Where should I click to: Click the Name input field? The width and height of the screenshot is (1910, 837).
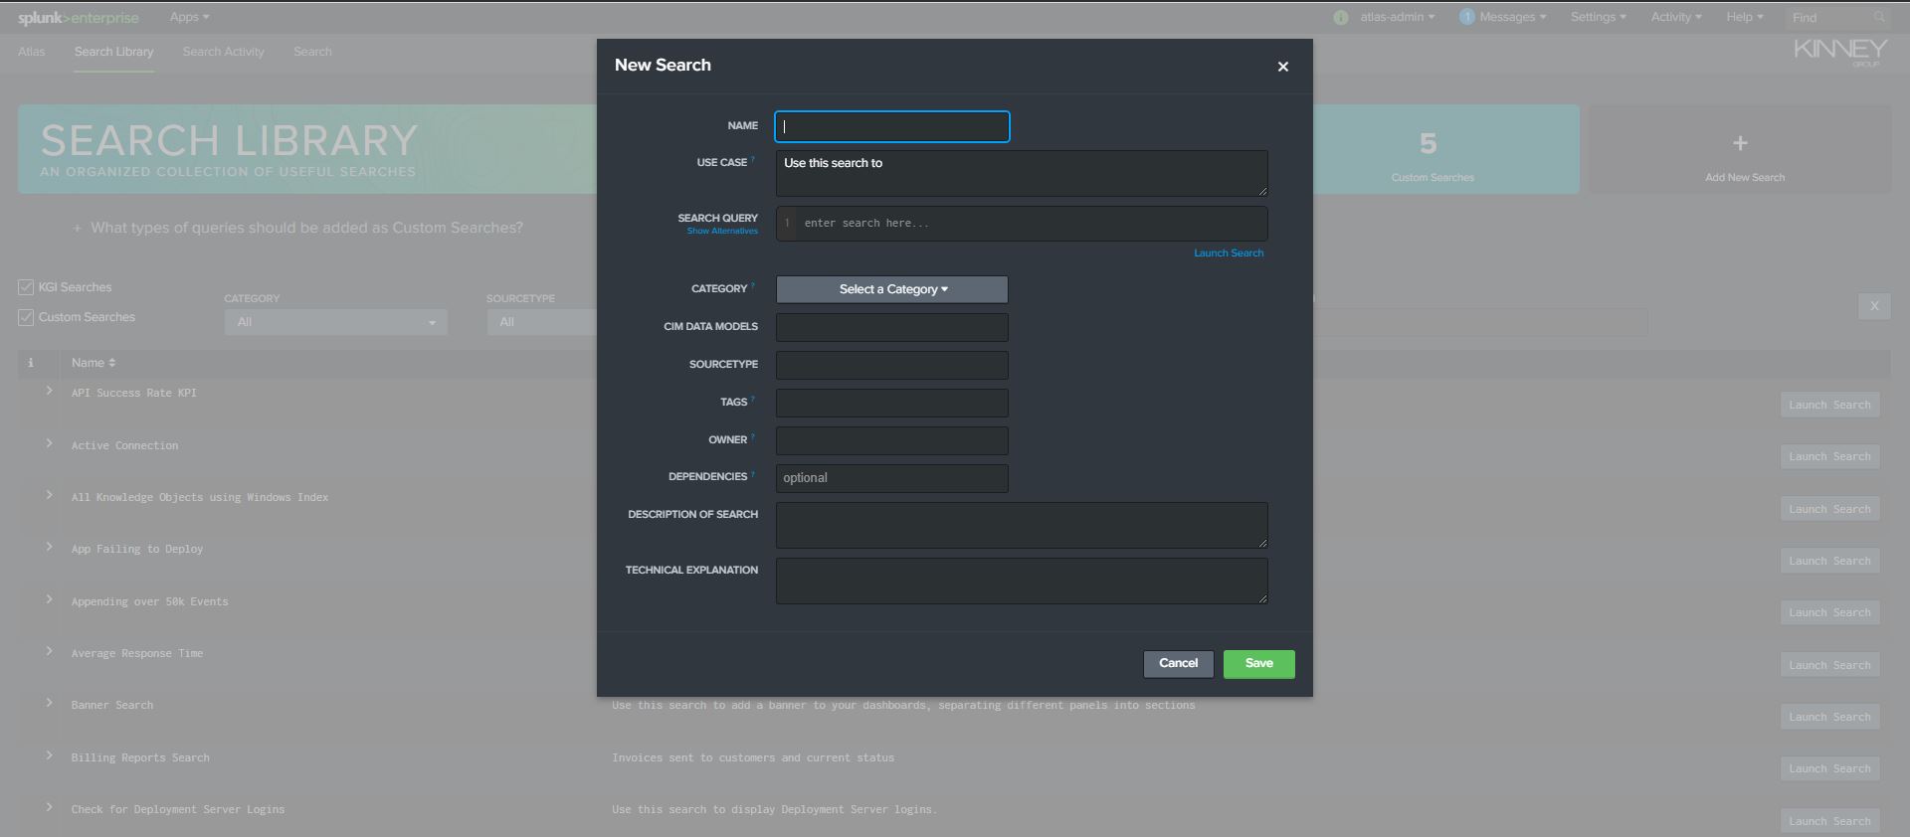(x=892, y=126)
